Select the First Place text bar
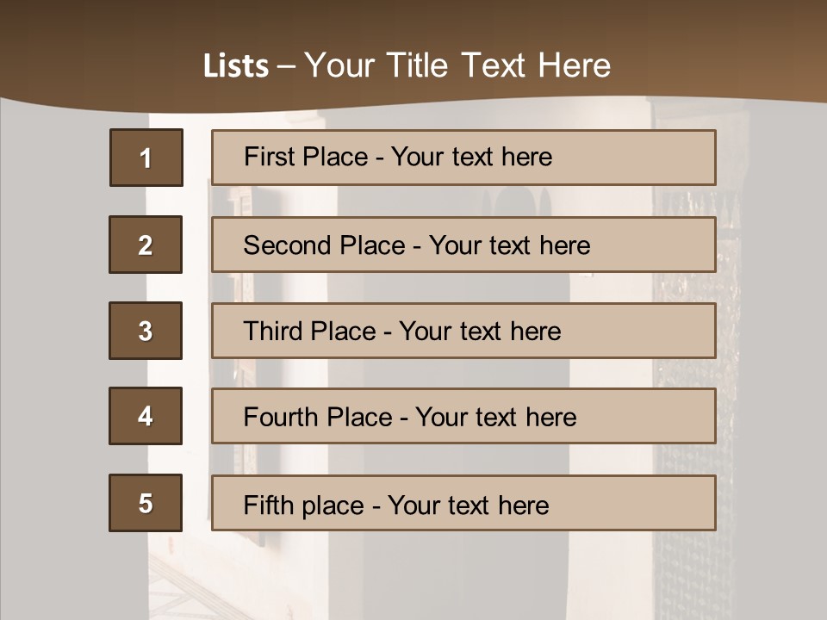The width and height of the screenshot is (827, 620). tap(463, 158)
